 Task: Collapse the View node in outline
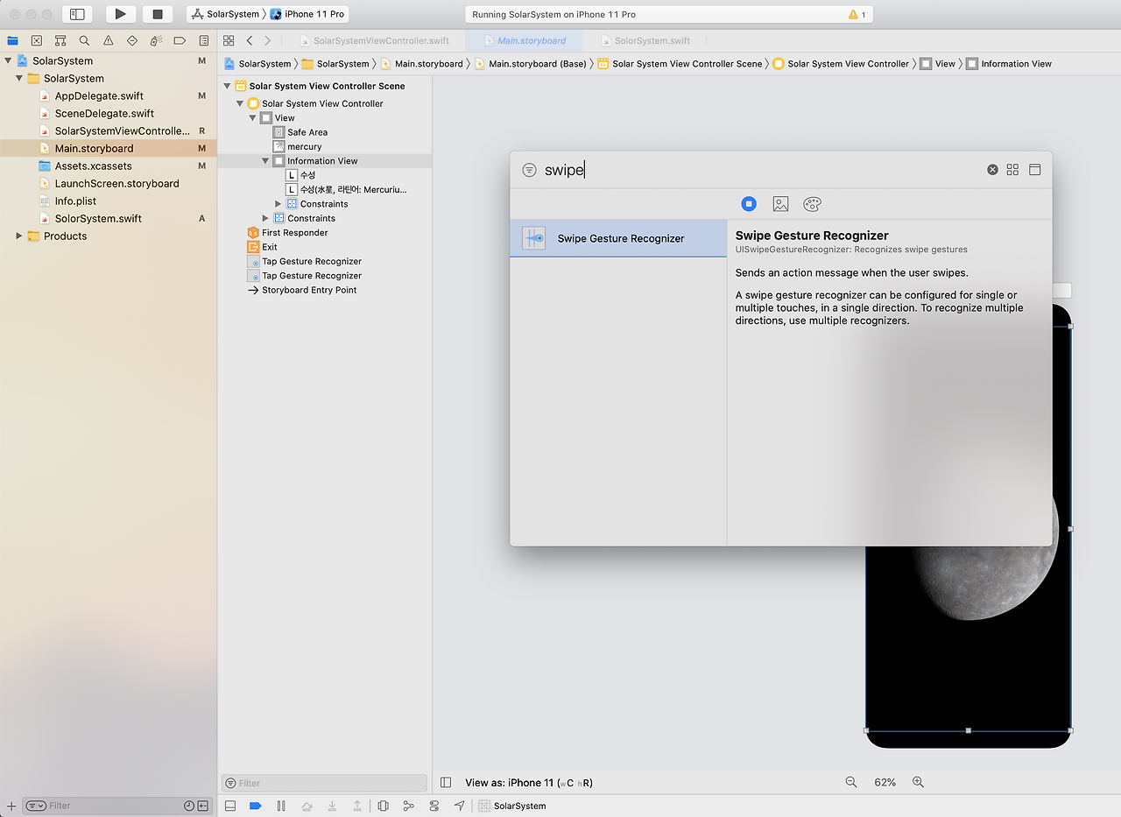point(253,117)
